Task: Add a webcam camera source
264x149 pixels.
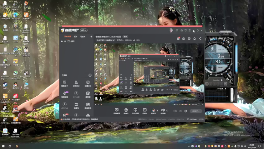Action: tap(126, 111)
